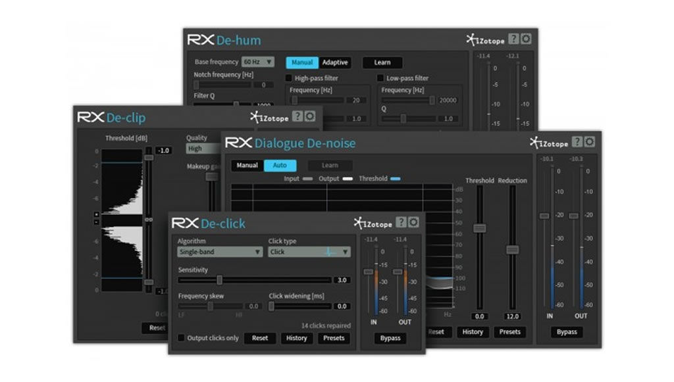Click Click widening value field 0.0

tap(342, 306)
